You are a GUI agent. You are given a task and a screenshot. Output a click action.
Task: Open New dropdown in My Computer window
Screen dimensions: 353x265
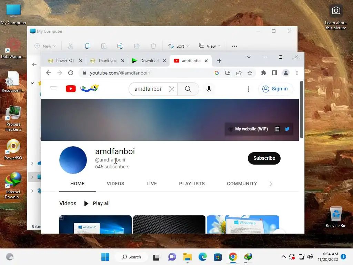[45, 46]
